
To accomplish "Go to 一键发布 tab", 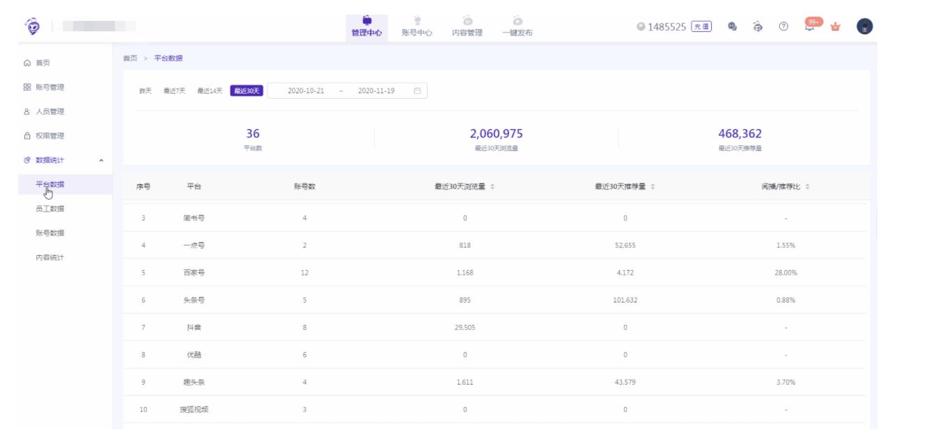I will pyautogui.click(x=517, y=26).
